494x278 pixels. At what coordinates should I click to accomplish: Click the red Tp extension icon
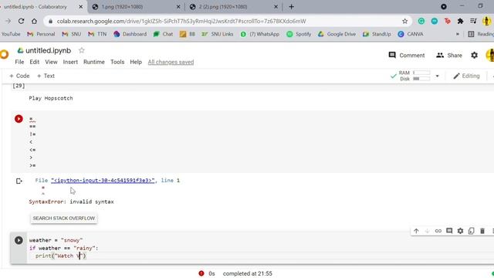click(x=448, y=21)
